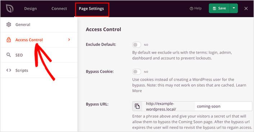Click the Help question mark icon
The image size is (254, 132).
point(191,9)
